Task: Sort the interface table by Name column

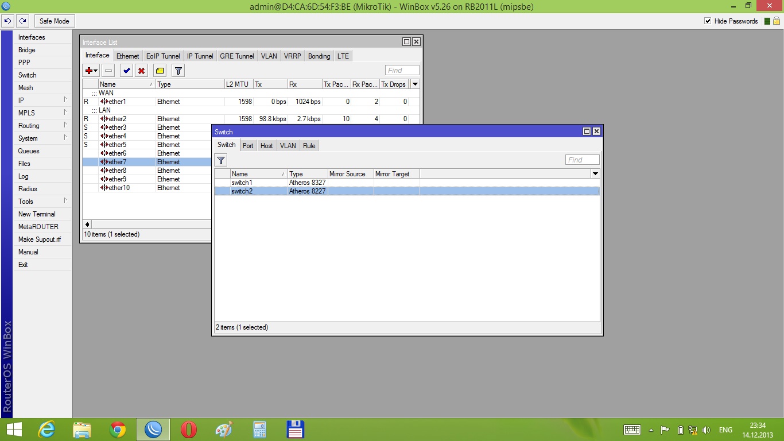Action: pyautogui.click(x=123, y=84)
